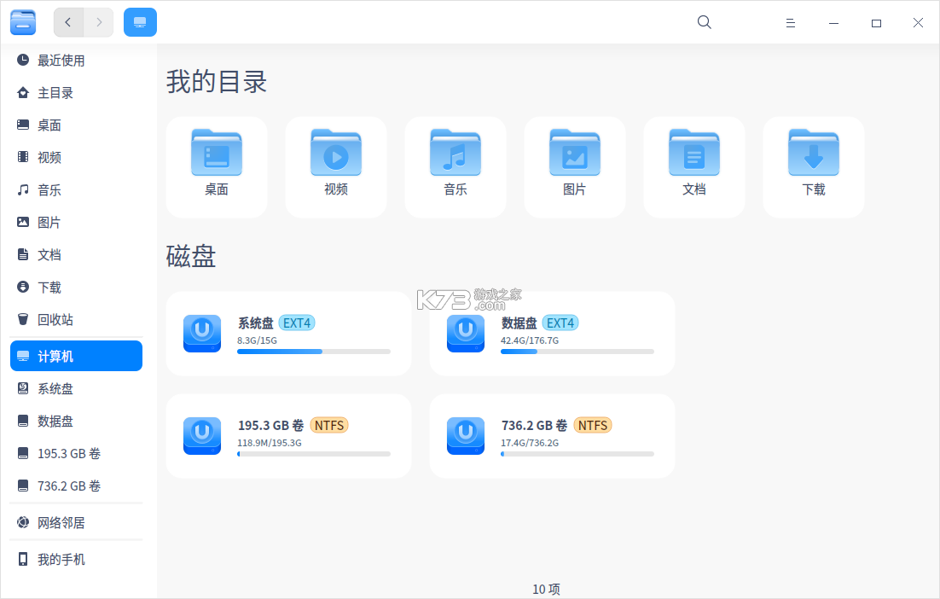The height and width of the screenshot is (599, 940).
Task: Open the 视频 folder card
Action: coord(336,167)
